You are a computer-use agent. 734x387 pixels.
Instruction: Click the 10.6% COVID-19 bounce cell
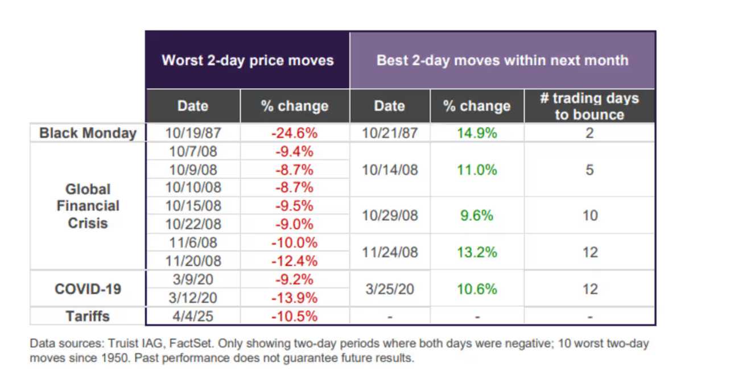(x=477, y=289)
